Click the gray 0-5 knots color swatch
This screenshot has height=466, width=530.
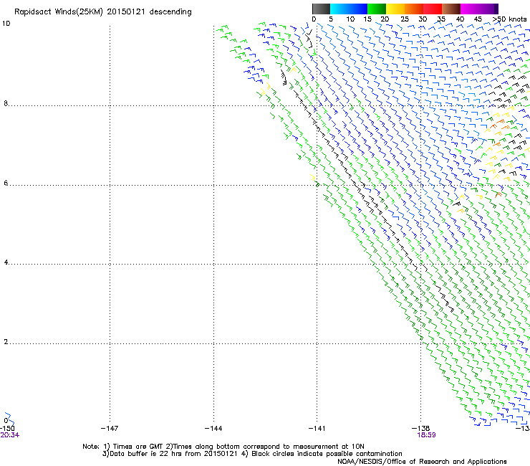click(321, 9)
